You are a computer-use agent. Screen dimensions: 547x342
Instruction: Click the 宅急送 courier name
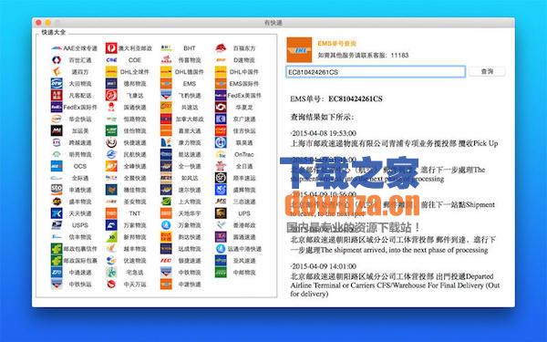click(135, 272)
